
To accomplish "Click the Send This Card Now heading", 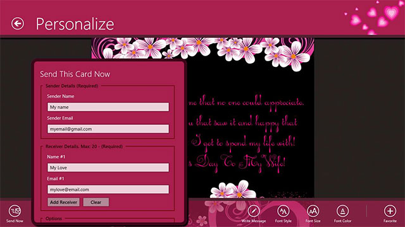I will point(75,74).
